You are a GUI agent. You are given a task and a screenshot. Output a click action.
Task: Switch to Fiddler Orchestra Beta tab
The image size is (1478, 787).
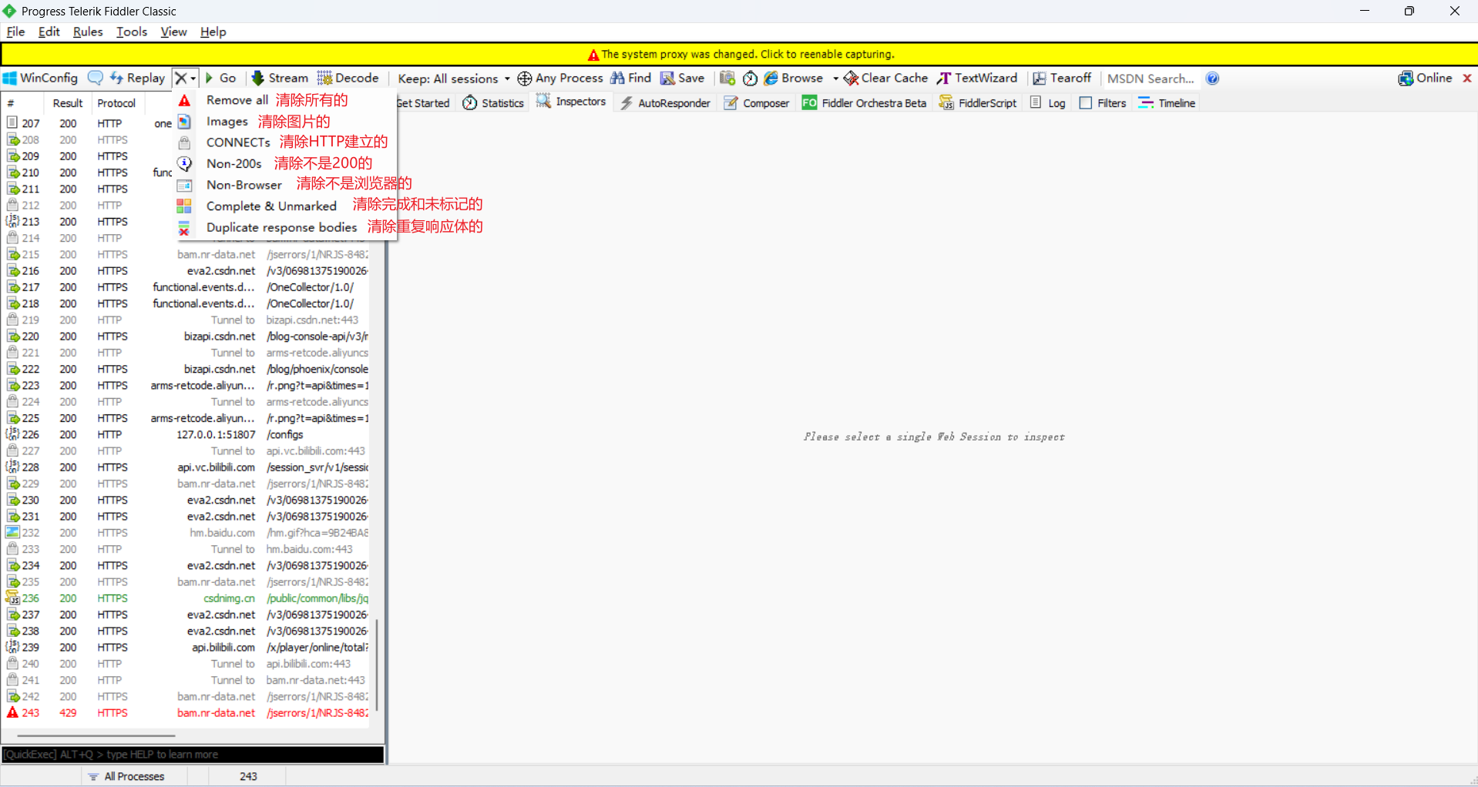(865, 103)
